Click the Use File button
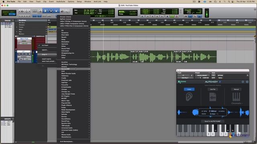Screen dimensions: 257x144 coord(212,89)
